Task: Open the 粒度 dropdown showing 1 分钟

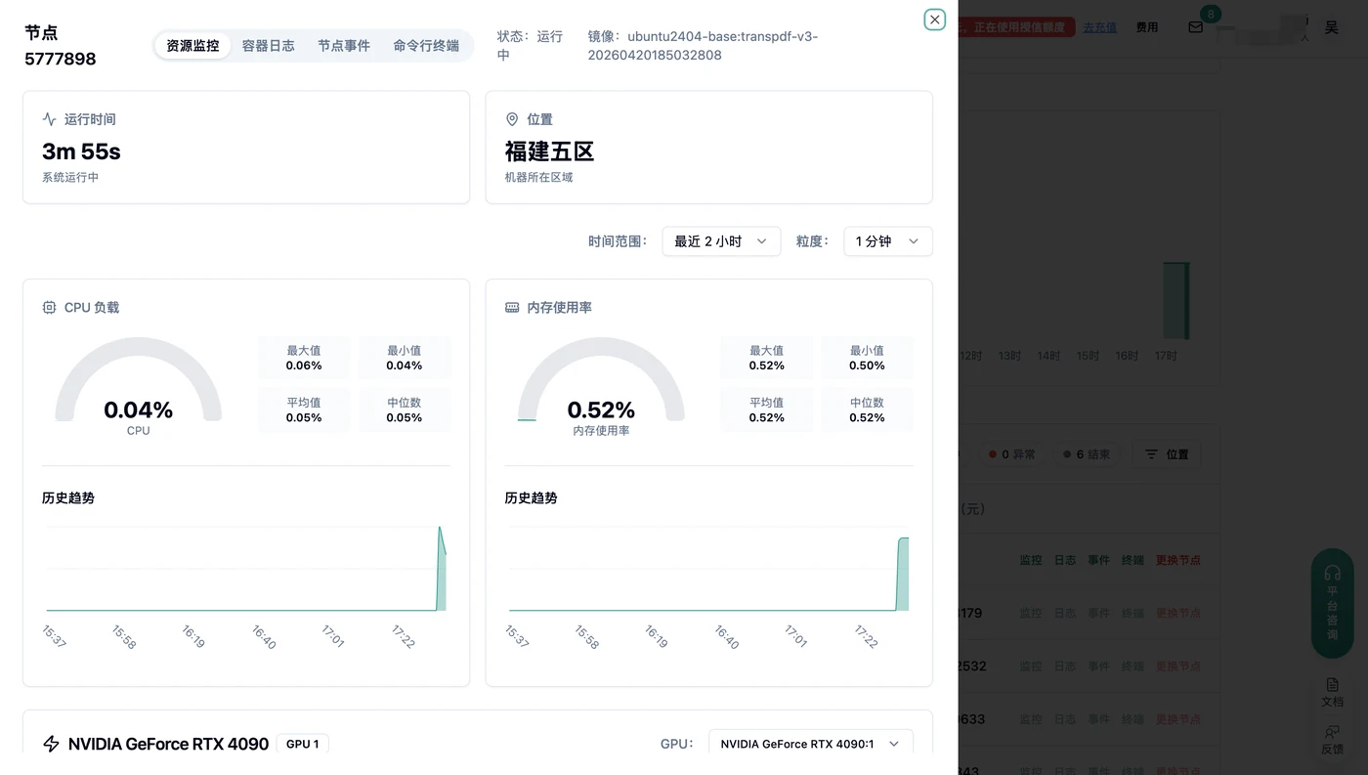Action: tap(888, 241)
